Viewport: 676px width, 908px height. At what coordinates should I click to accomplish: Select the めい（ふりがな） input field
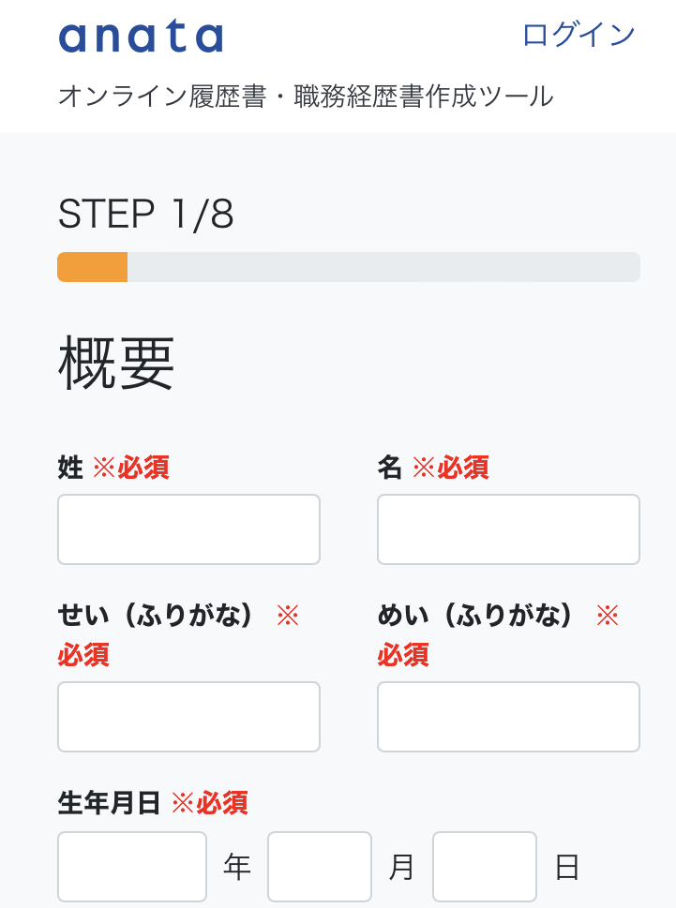coord(508,716)
